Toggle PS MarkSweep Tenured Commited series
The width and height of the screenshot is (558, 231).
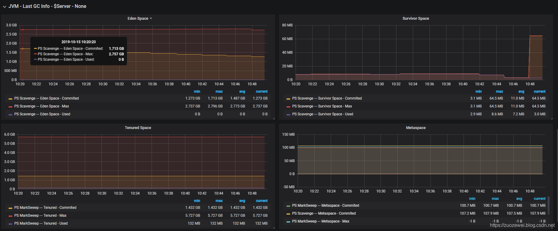[45, 208]
